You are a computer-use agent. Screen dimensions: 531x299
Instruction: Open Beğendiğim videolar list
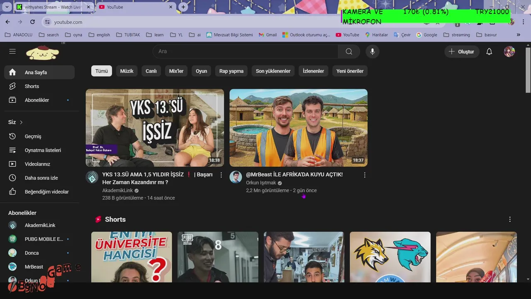click(x=39, y=192)
